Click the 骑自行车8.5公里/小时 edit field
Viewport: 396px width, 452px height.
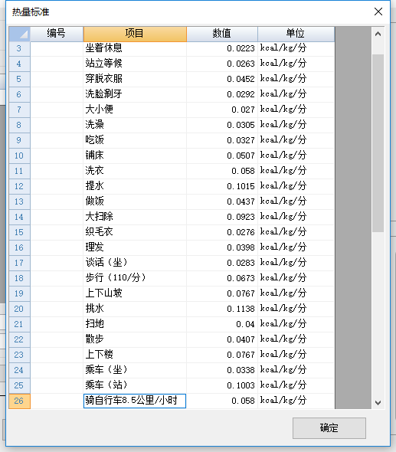click(135, 401)
